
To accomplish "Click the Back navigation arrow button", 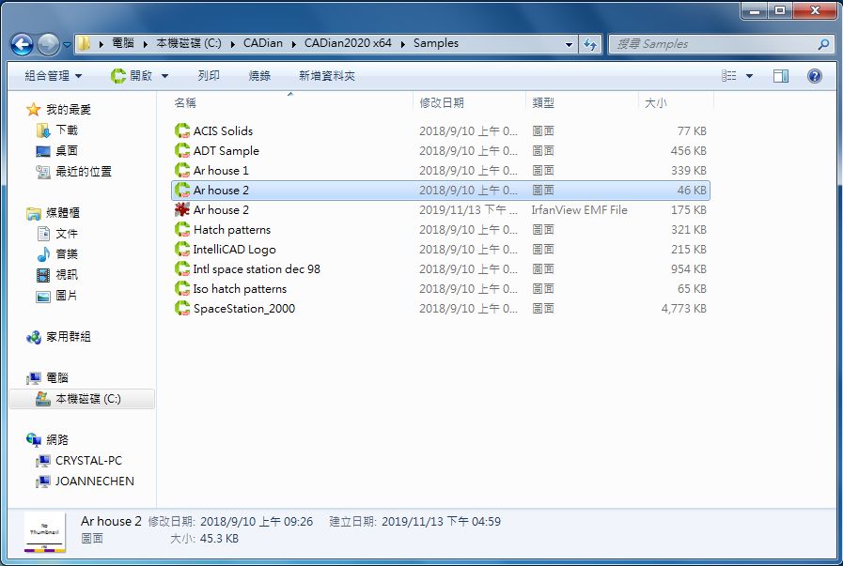I will (22, 44).
